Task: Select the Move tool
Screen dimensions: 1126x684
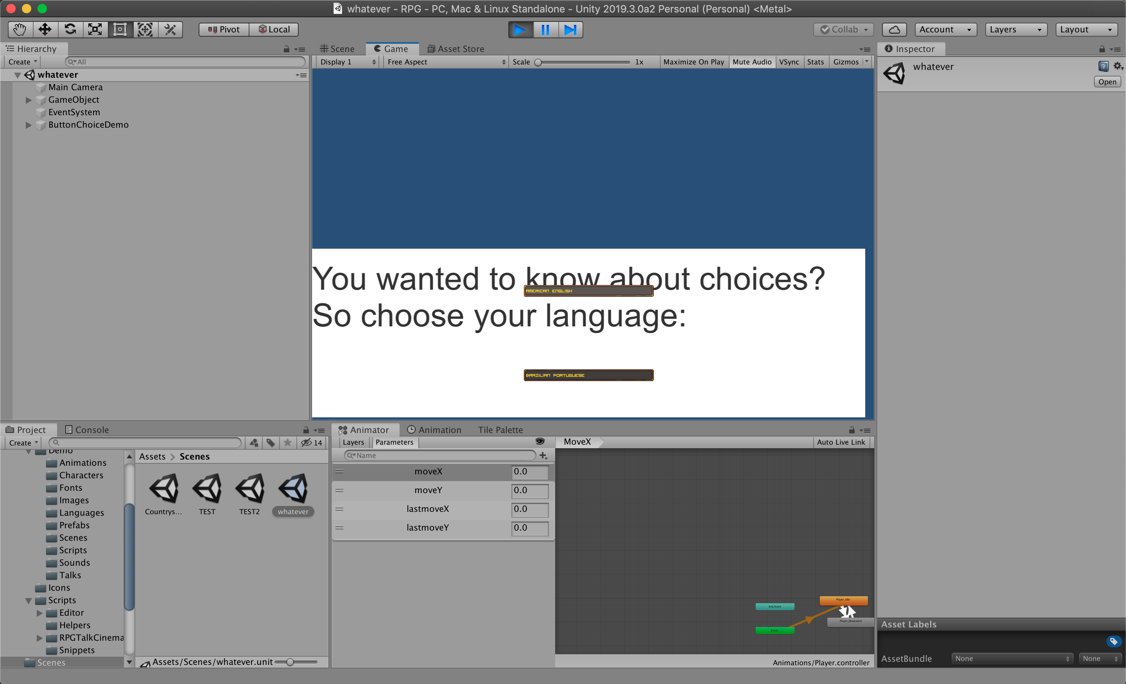Action: 45,29
